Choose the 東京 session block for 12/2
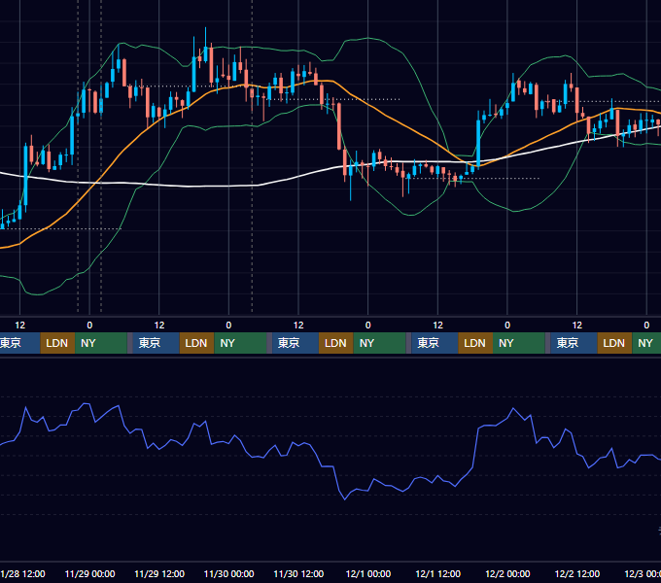 pos(574,343)
